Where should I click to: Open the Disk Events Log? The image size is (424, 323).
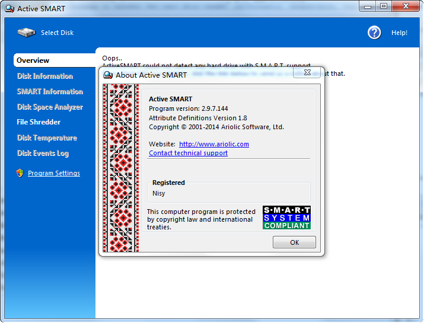(43, 153)
